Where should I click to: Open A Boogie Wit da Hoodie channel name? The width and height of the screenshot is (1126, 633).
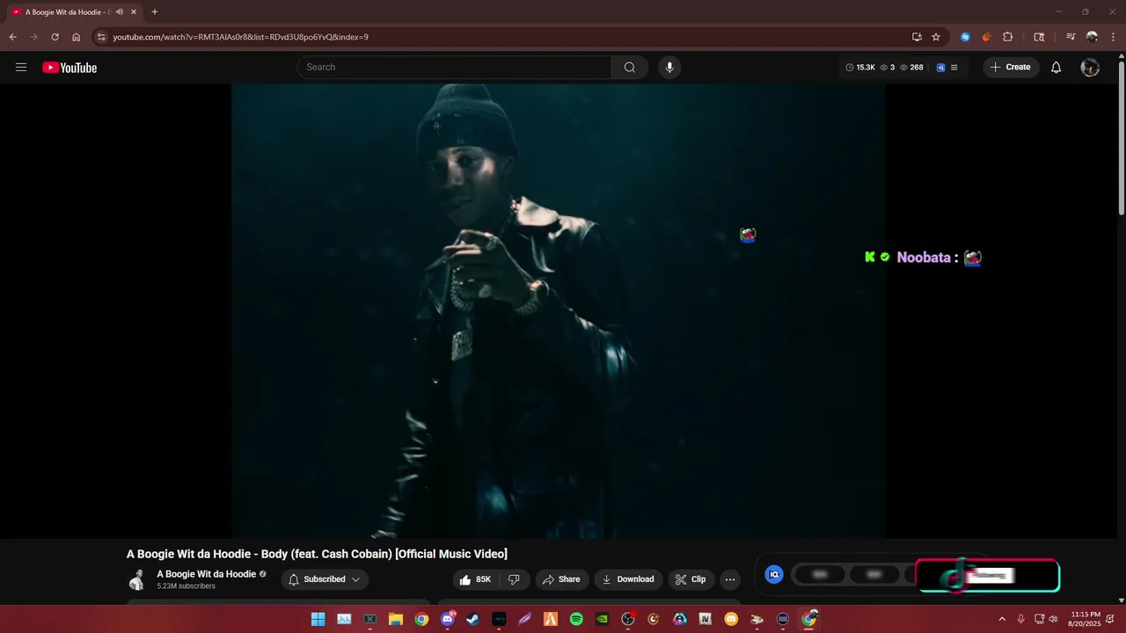(x=207, y=574)
